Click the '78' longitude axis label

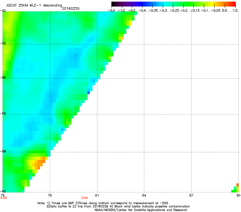(x=50, y=195)
